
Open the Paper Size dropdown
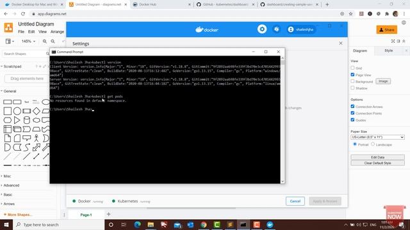pyautogui.click(x=377, y=137)
